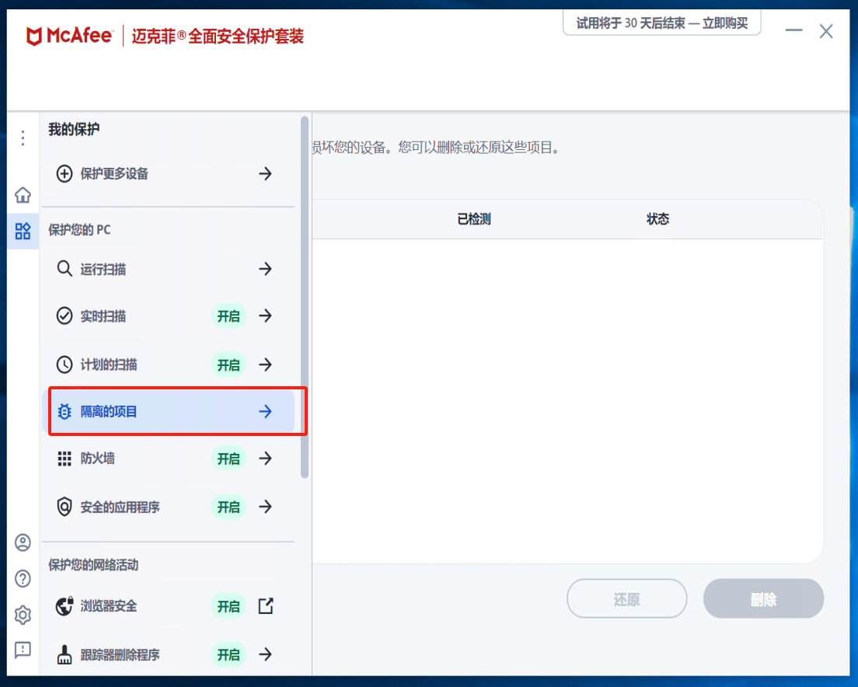Toggle 安全的应用程序 开启 status badge
This screenshot has width=858, height=687.
228,507
